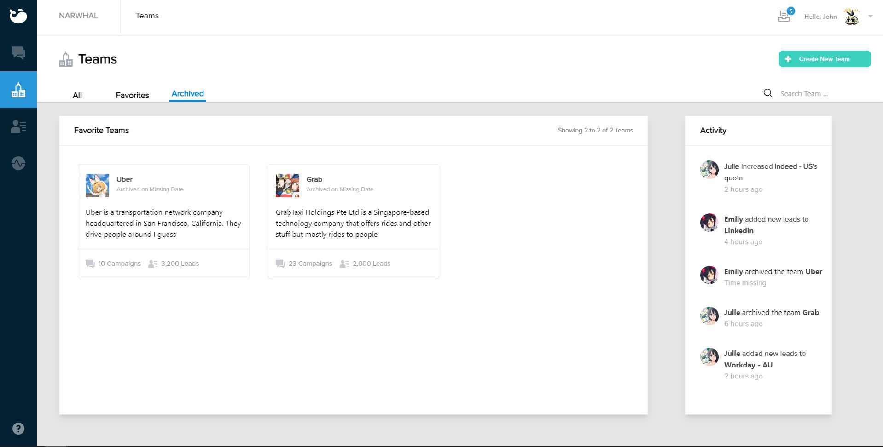Click Uber's campaigns chat icon

pos(90,264)
